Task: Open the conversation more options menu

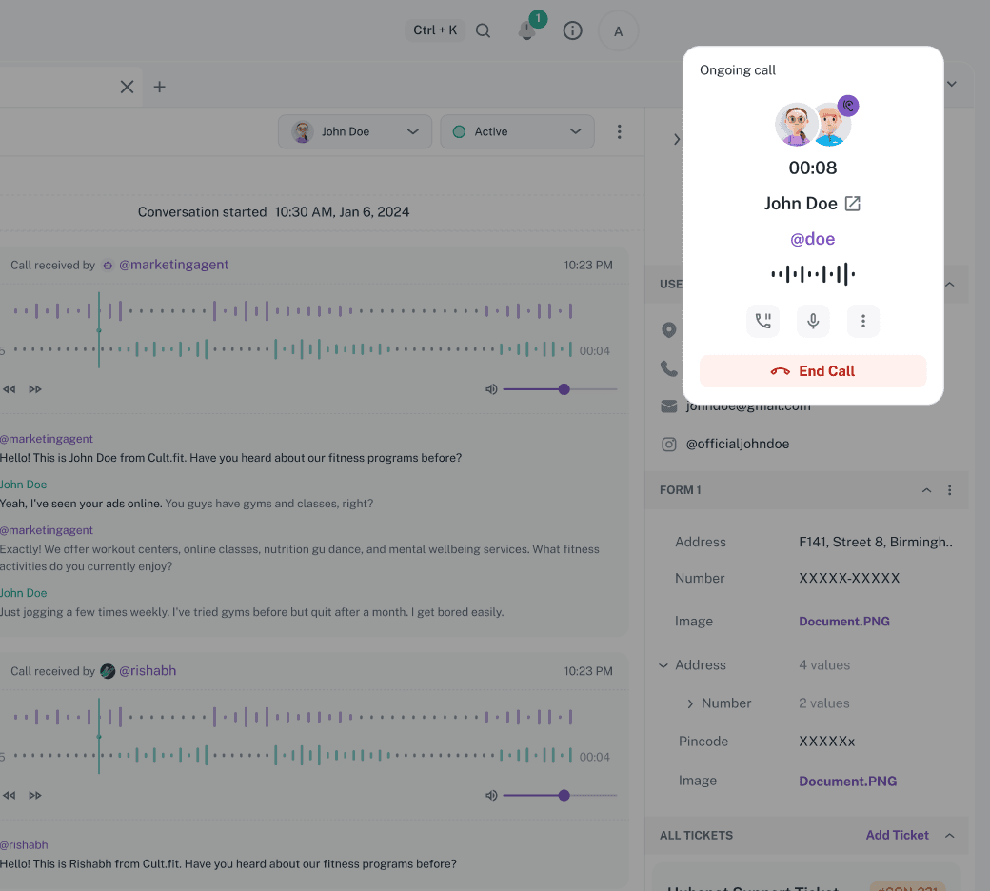Action: [619, 131]
